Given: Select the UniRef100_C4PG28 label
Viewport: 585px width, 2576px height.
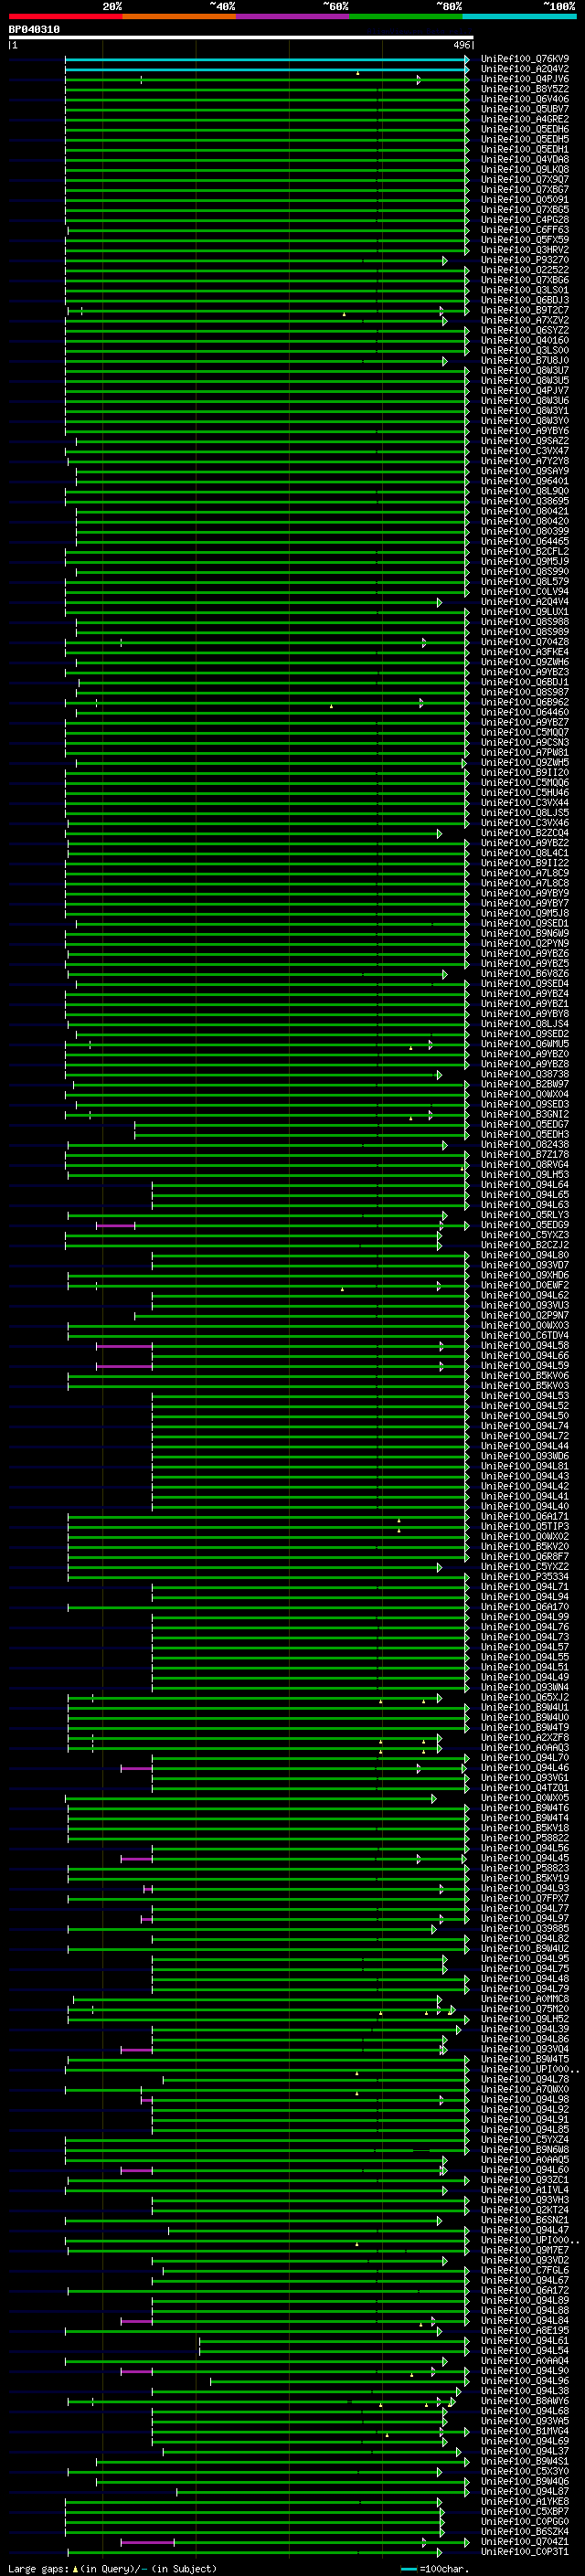Looking at the screenshot, I should [525, 220].
